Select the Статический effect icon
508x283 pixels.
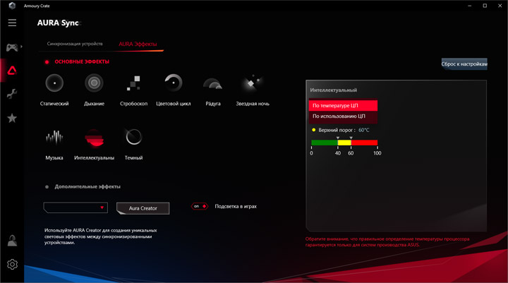click(54, 83)
